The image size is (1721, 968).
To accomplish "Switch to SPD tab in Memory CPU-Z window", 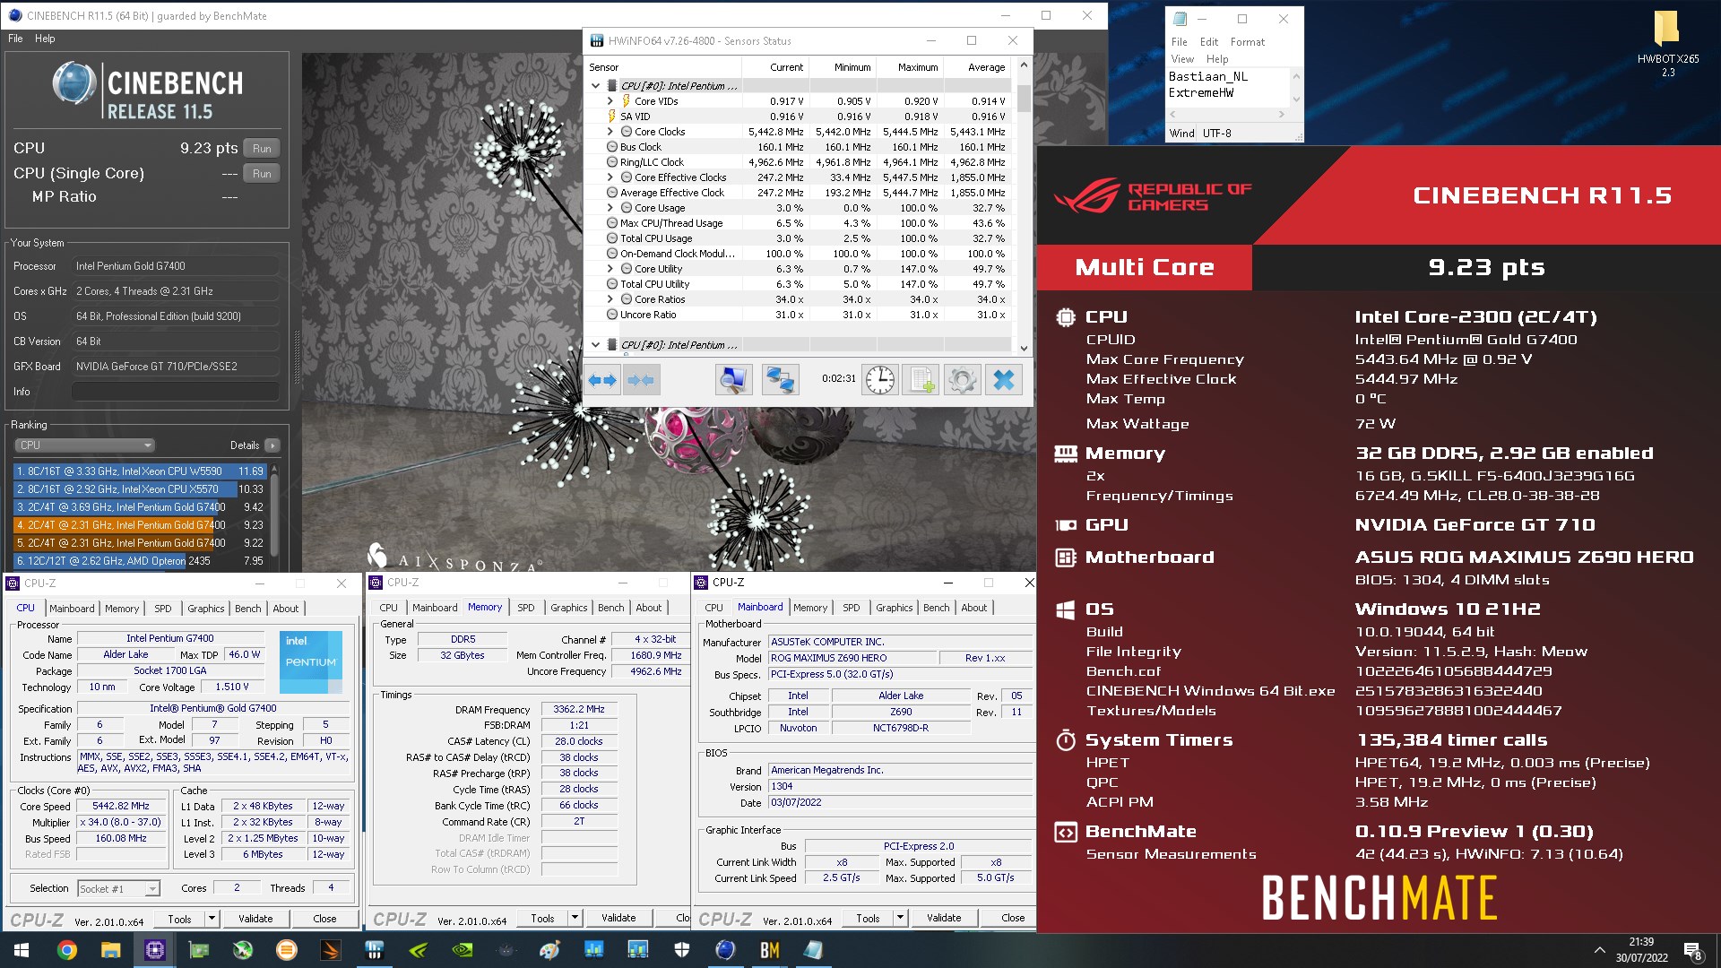I will click(526, 608).
